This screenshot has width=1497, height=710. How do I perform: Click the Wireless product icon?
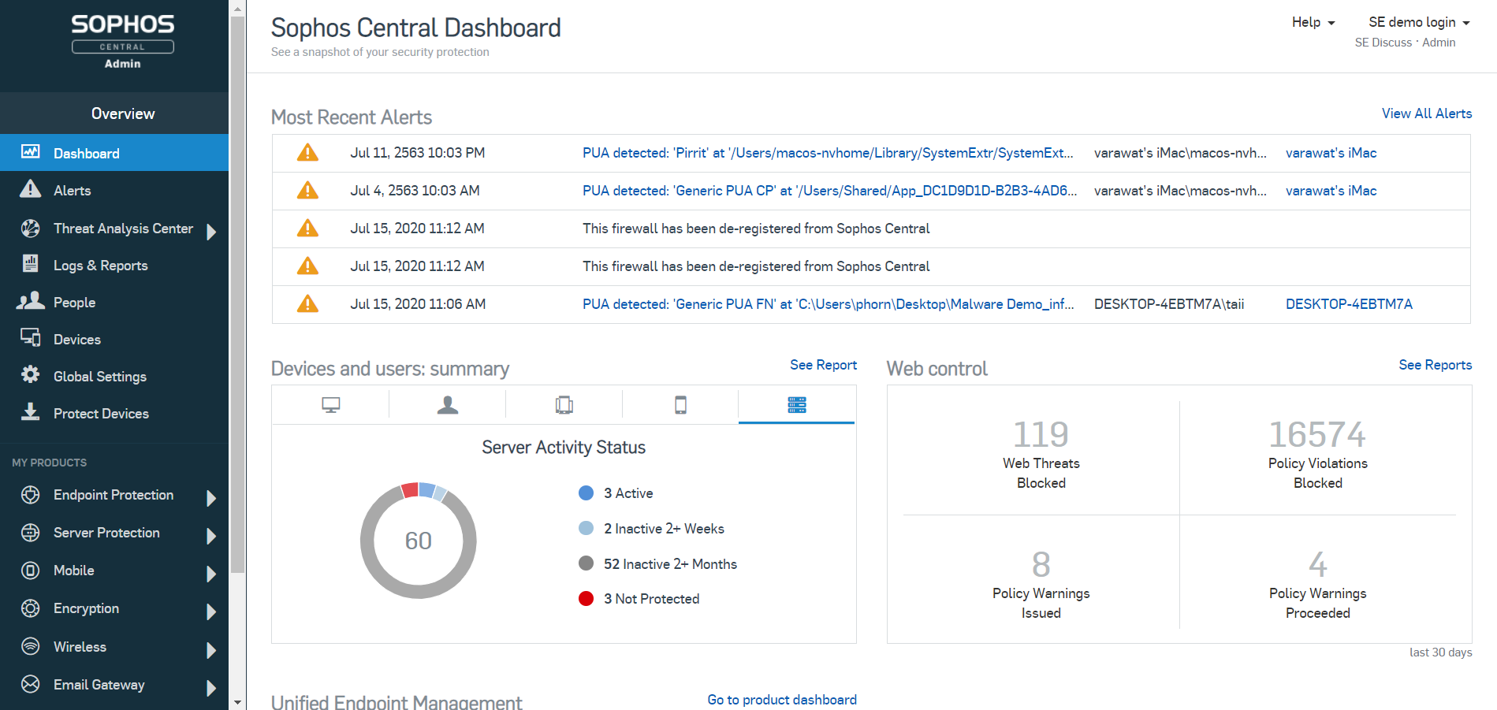30,646
